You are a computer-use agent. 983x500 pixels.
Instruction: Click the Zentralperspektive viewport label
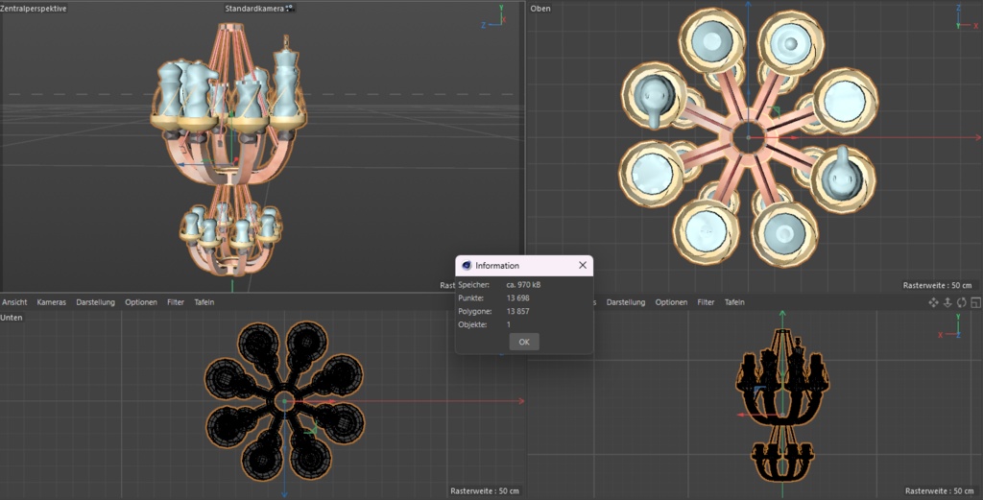pos(34,8)
